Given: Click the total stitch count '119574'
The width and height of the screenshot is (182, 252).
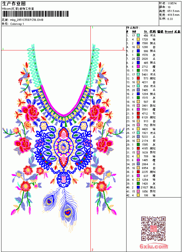Looking at the screenshot, I should tap(172, 4).
